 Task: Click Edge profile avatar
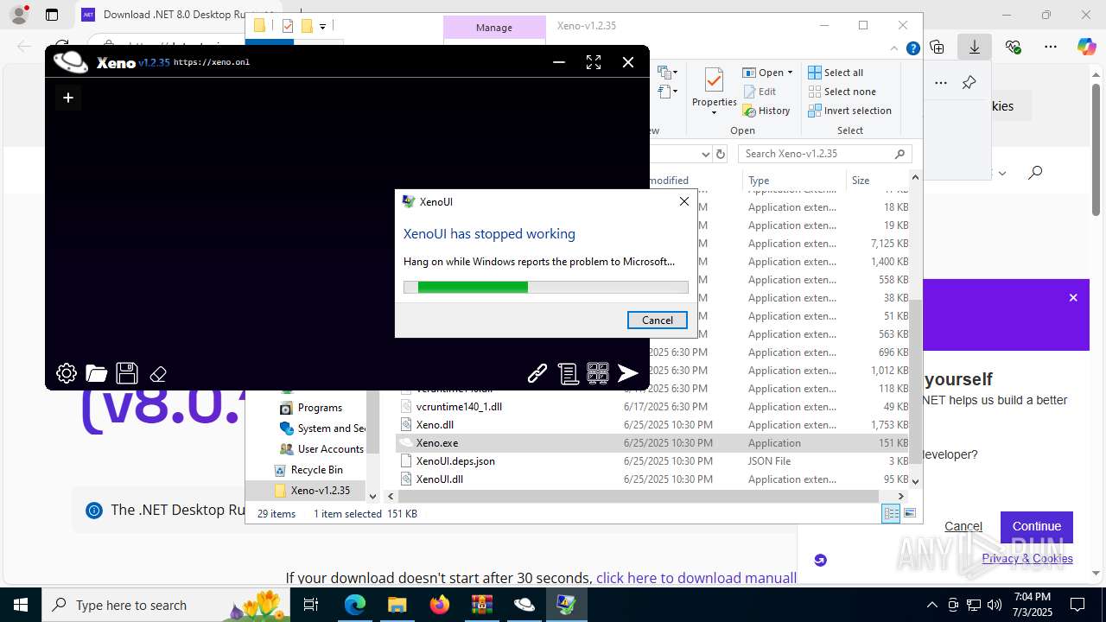[x=19, y=15]
